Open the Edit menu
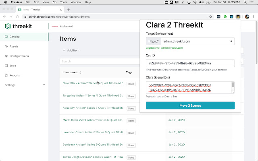 36,2
